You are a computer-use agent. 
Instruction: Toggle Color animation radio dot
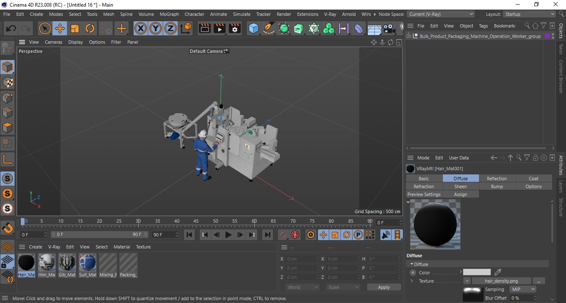click(x=413, y=273)
